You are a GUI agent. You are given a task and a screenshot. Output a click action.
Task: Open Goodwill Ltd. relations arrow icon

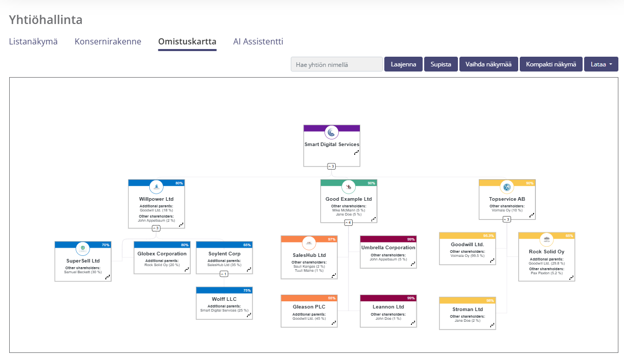pyautogui.click(x=492, y=260)
